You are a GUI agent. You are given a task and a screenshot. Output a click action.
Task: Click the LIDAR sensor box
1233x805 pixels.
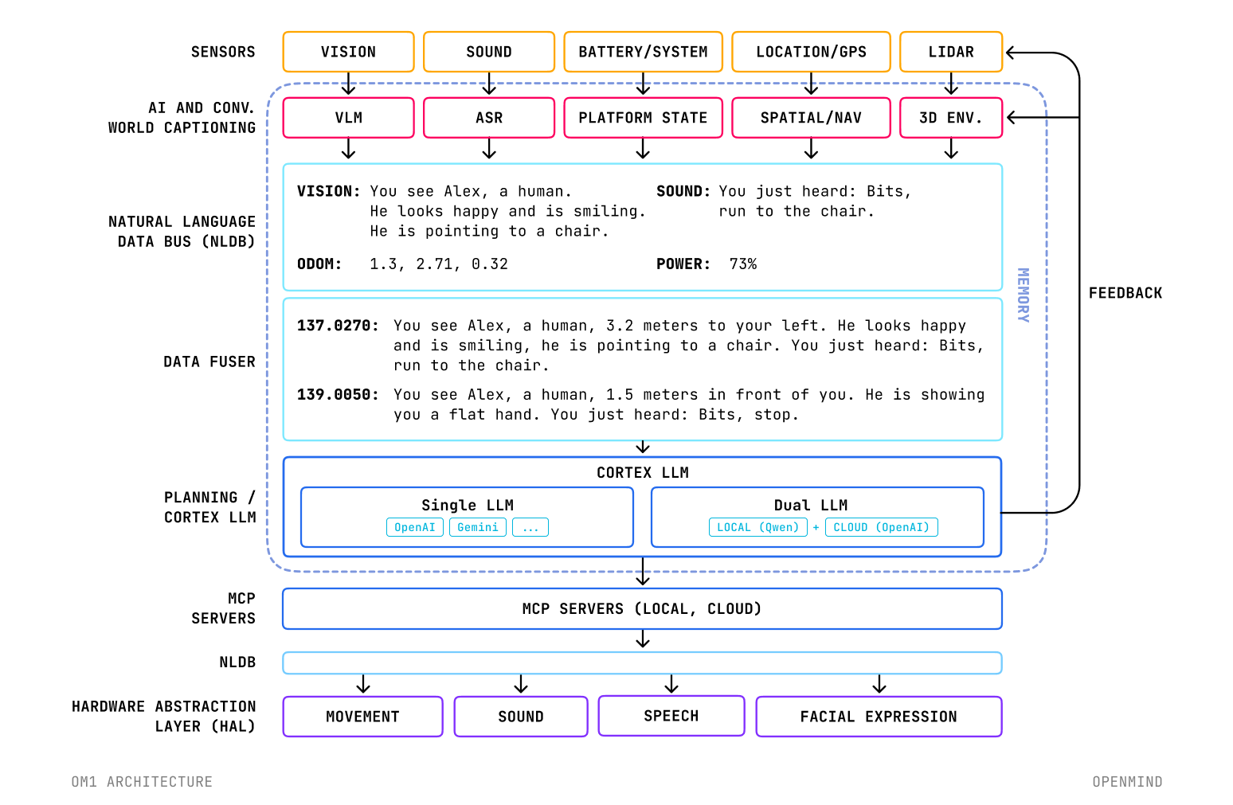coord(951,52)
